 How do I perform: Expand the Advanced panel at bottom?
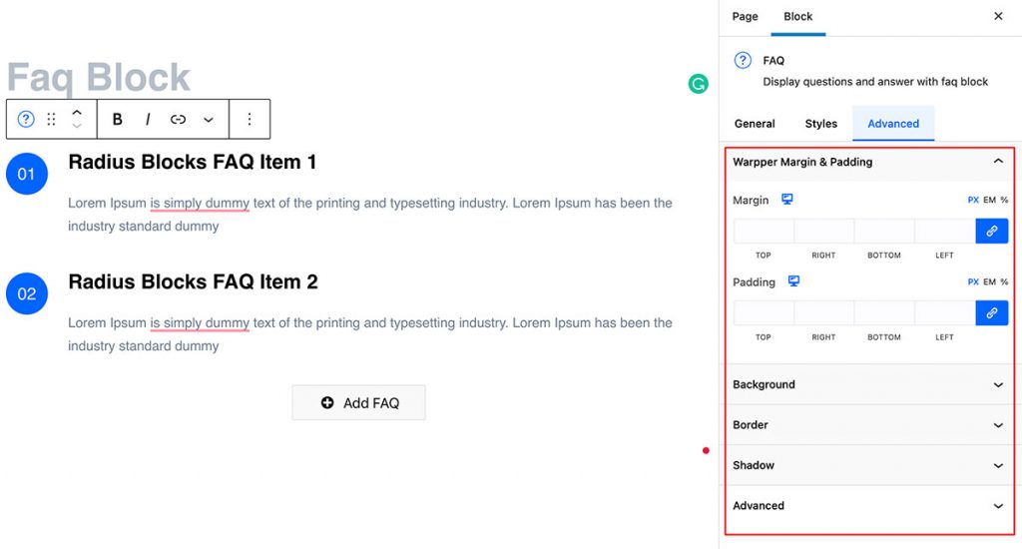869,506
